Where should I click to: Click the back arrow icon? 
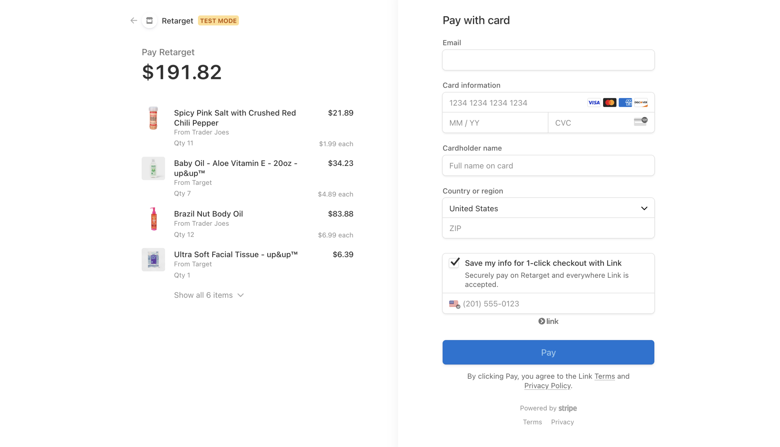tap(133, 21)
